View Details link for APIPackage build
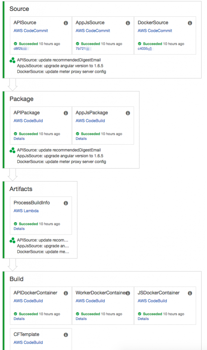Screen dimensions: 207x350 tap(19, 138)
